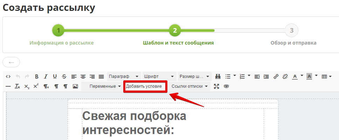Go to step 3 circle
The height and width of the screenshot is (140, 339).
pyautogui.click(x=292, y=30)
